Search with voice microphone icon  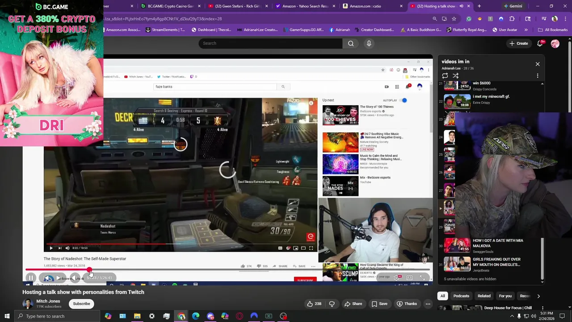click(369, 43)
